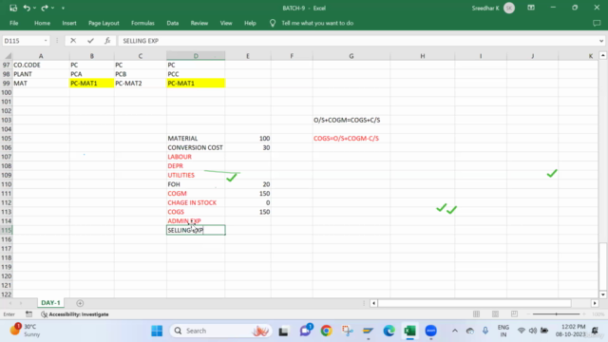Switch to the Data tab
This screenshot has height=342, width=608.
(x=173, y=23)
